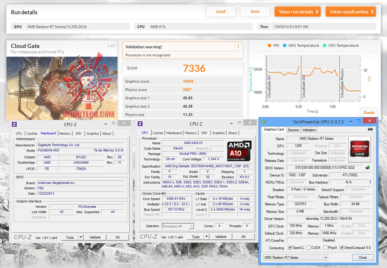Image resolution: width=387 pixels, height=268 pixels.
Task: Click the Multiplier x 22.5 value
Action: point(176,204)
